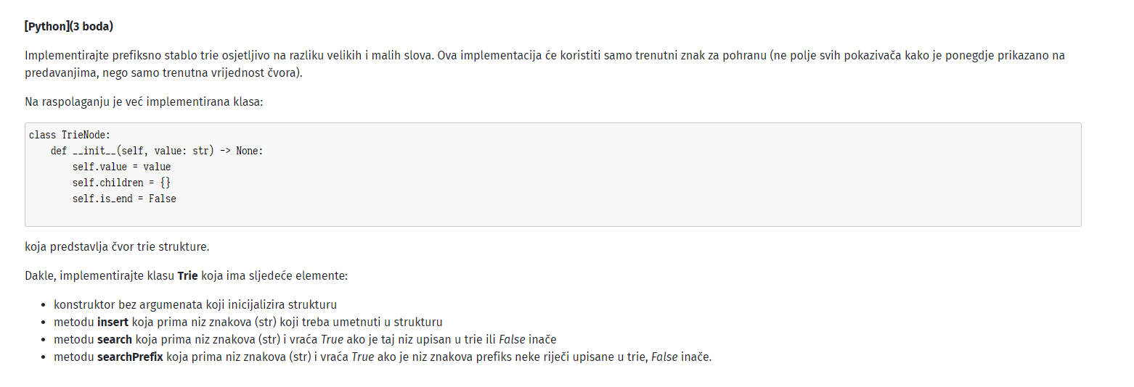Click the 'self.value = value' code line
This screenshot has height=387, width=1134.
(x=121, y=167)
